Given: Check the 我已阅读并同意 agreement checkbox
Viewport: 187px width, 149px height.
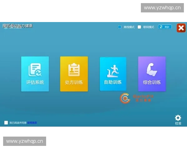Looking at the screenshot, I should click(x=6, y=123).
